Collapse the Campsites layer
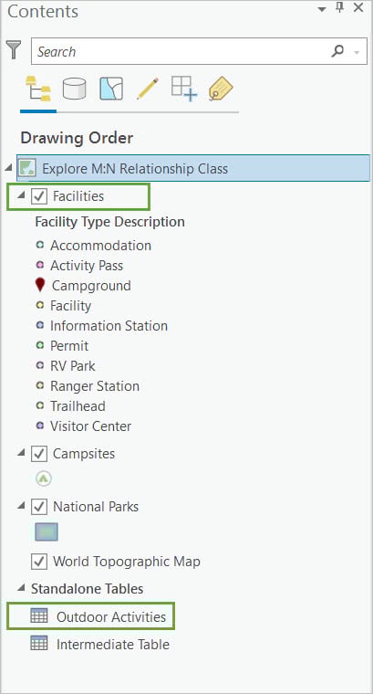Image resolution: width=373 pixels, height=694 pixels. (x=21, y=453)
